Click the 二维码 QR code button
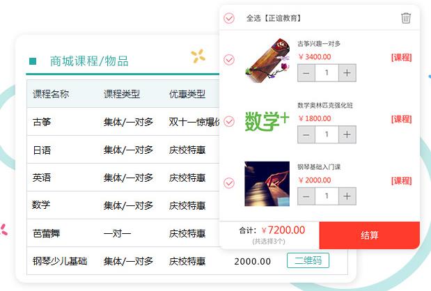 point(308,261)
